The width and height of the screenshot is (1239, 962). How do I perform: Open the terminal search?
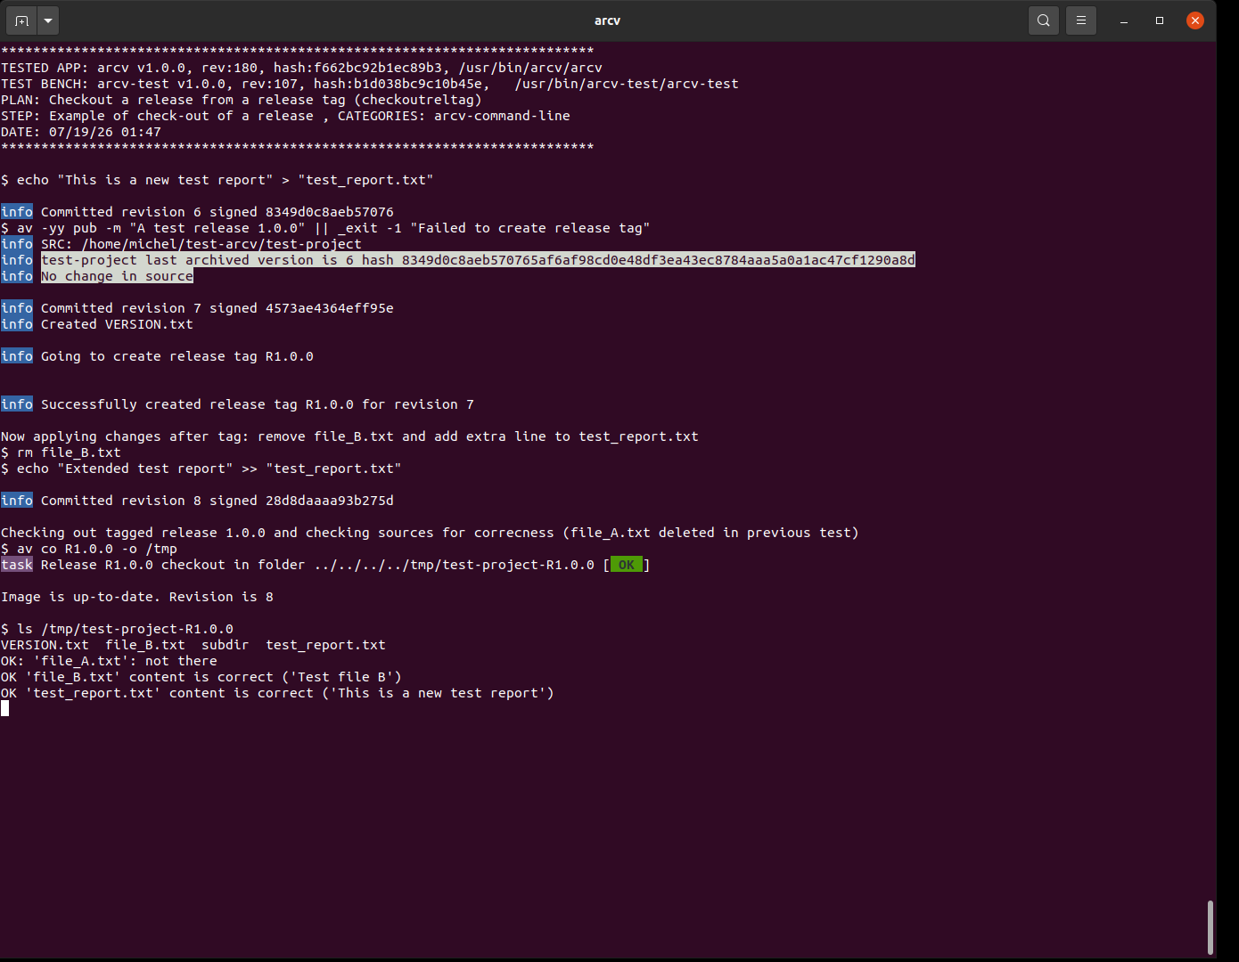(x=1044, y=20)
